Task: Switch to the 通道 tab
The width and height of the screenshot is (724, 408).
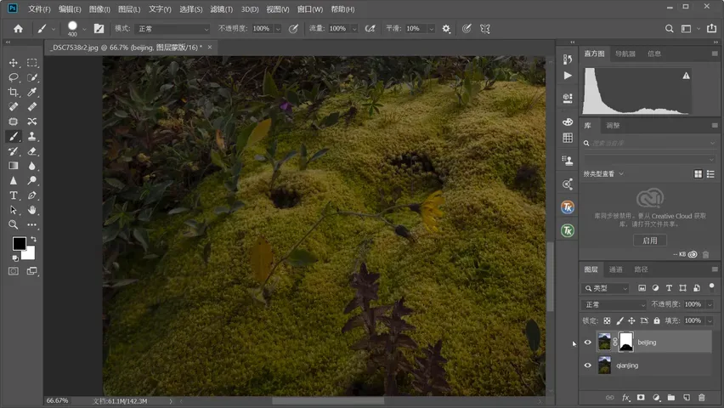Action: pyautogui.click(x=615, y=269)
